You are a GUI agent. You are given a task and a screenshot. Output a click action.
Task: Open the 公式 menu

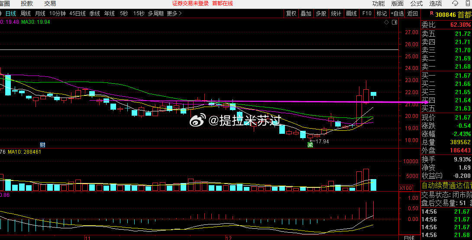coord(417,3)
